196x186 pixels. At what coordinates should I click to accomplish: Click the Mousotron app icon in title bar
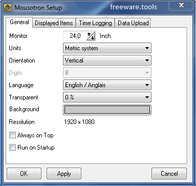(x=8, y=8)
